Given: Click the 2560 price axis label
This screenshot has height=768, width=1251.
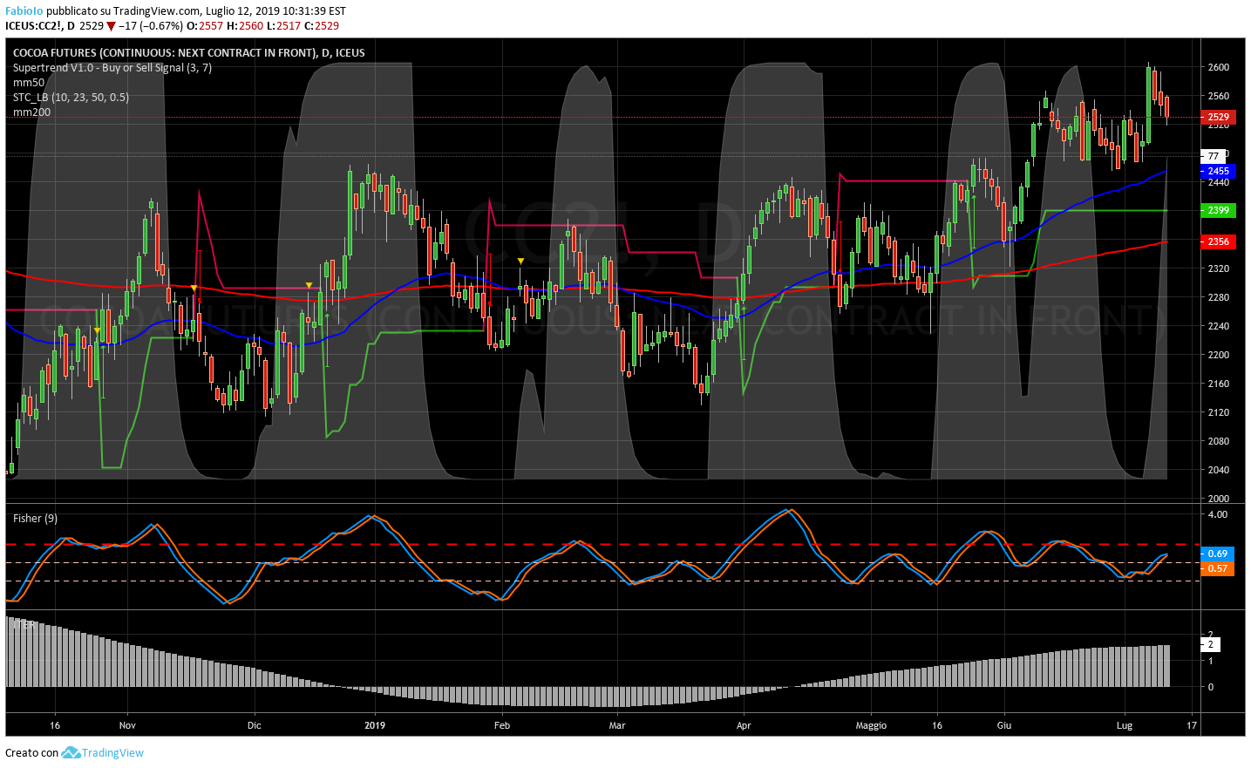Looking at the screenshot, I should 1219,96.
